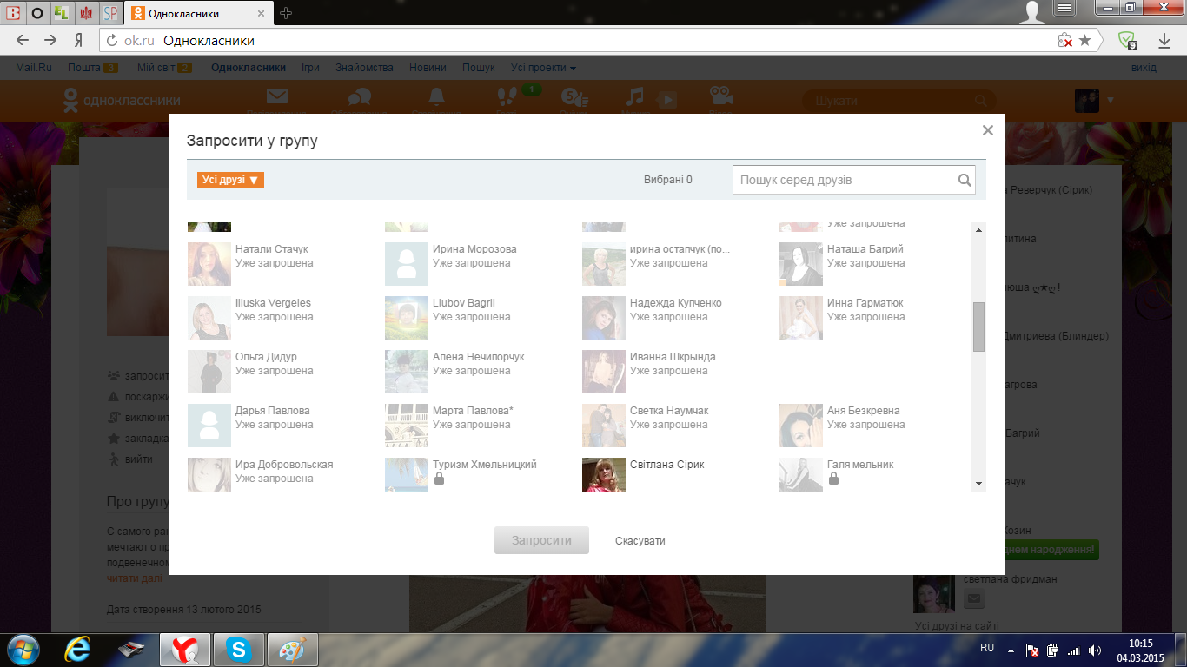Click the magnifier icon in friends search

click(965, 180)
